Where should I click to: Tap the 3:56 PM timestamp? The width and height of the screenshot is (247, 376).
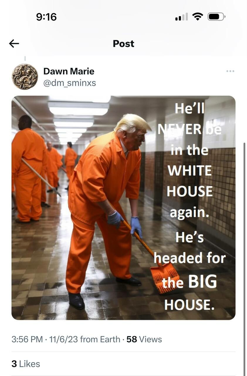(27, 339)
